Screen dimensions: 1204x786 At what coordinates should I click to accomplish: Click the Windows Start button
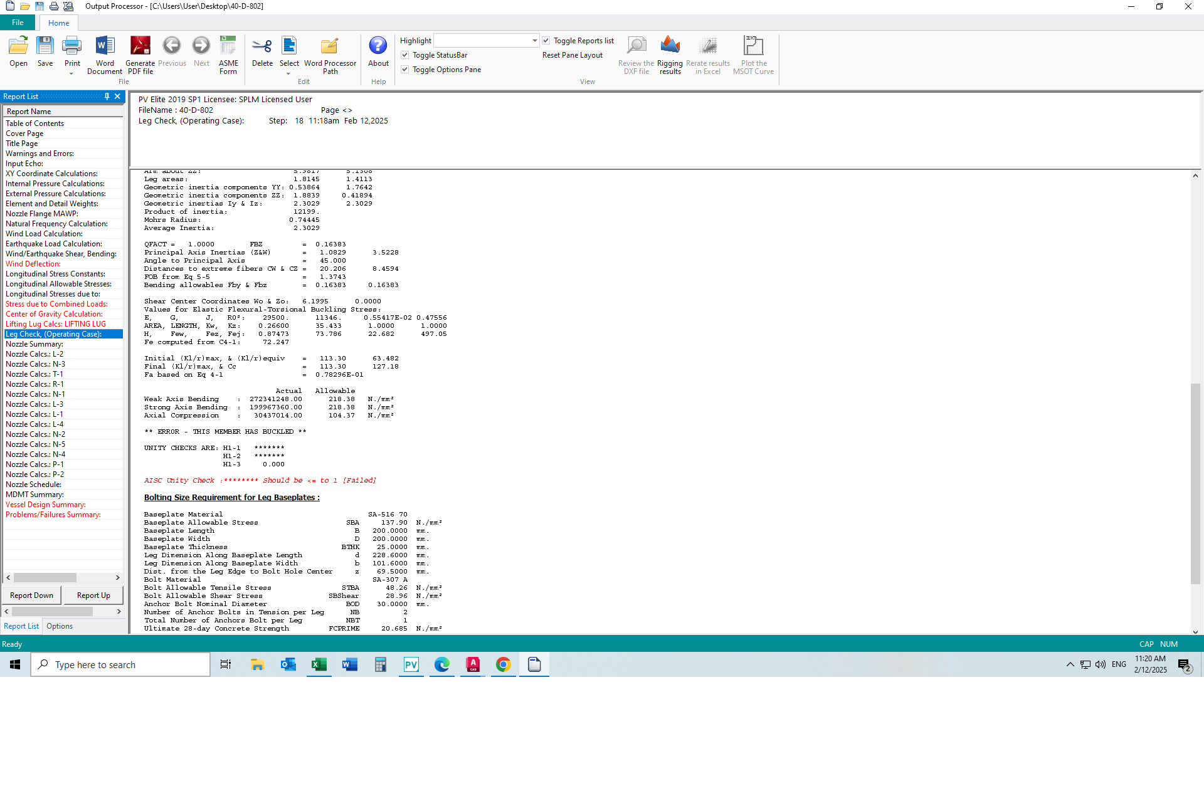15,664
